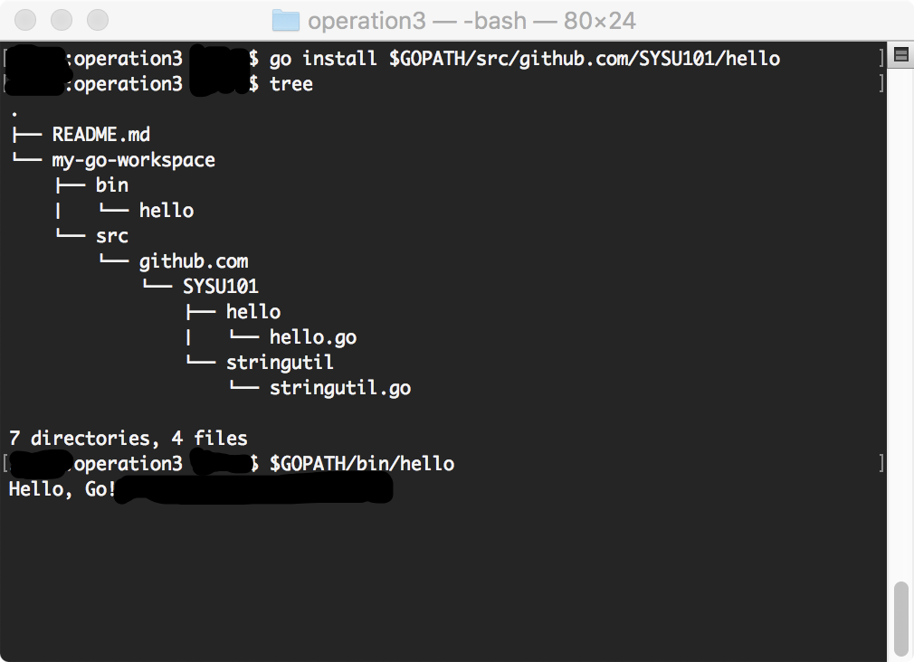Click the stringutil directory entry
The height and width of the screenshot is (662, 914).
pos(280,363)
